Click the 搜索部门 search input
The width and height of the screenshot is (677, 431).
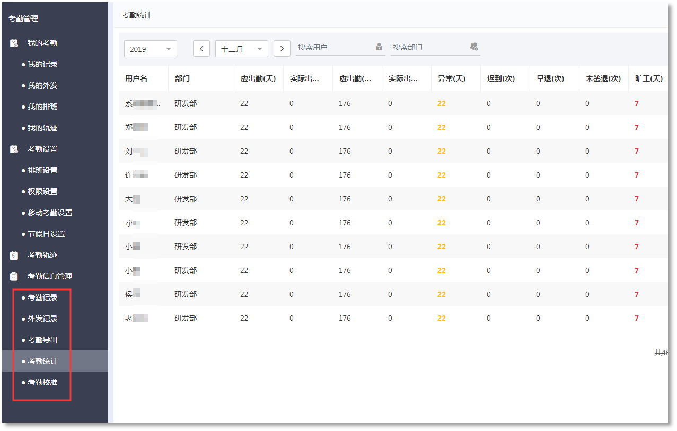(428, 47)
